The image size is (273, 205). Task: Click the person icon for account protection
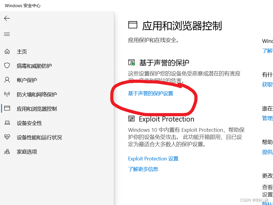coord(7,80)
